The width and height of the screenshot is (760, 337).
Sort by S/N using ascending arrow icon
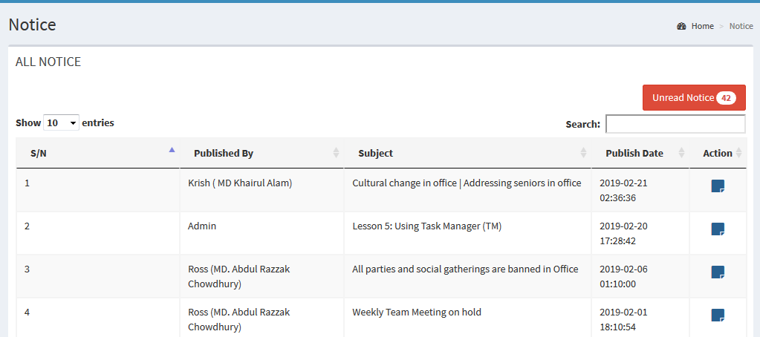point(172,150)
